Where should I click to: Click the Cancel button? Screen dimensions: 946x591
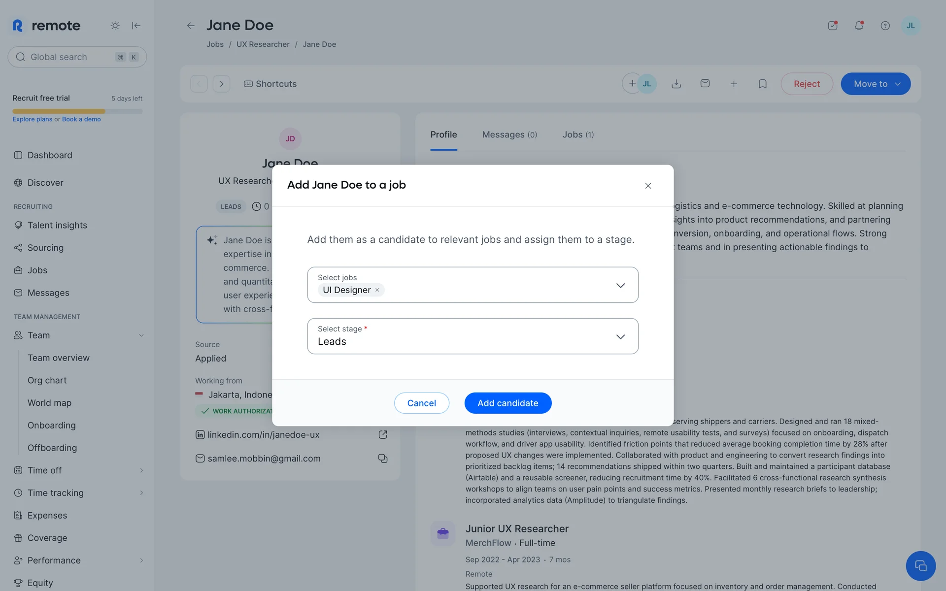tap(421, 403)
